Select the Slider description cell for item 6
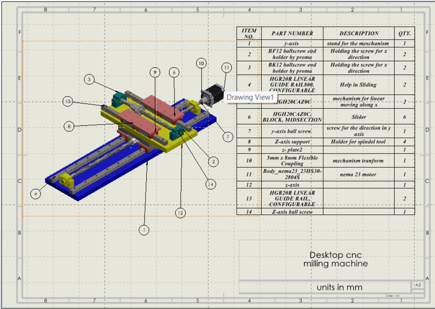 [x=358, y=116]
